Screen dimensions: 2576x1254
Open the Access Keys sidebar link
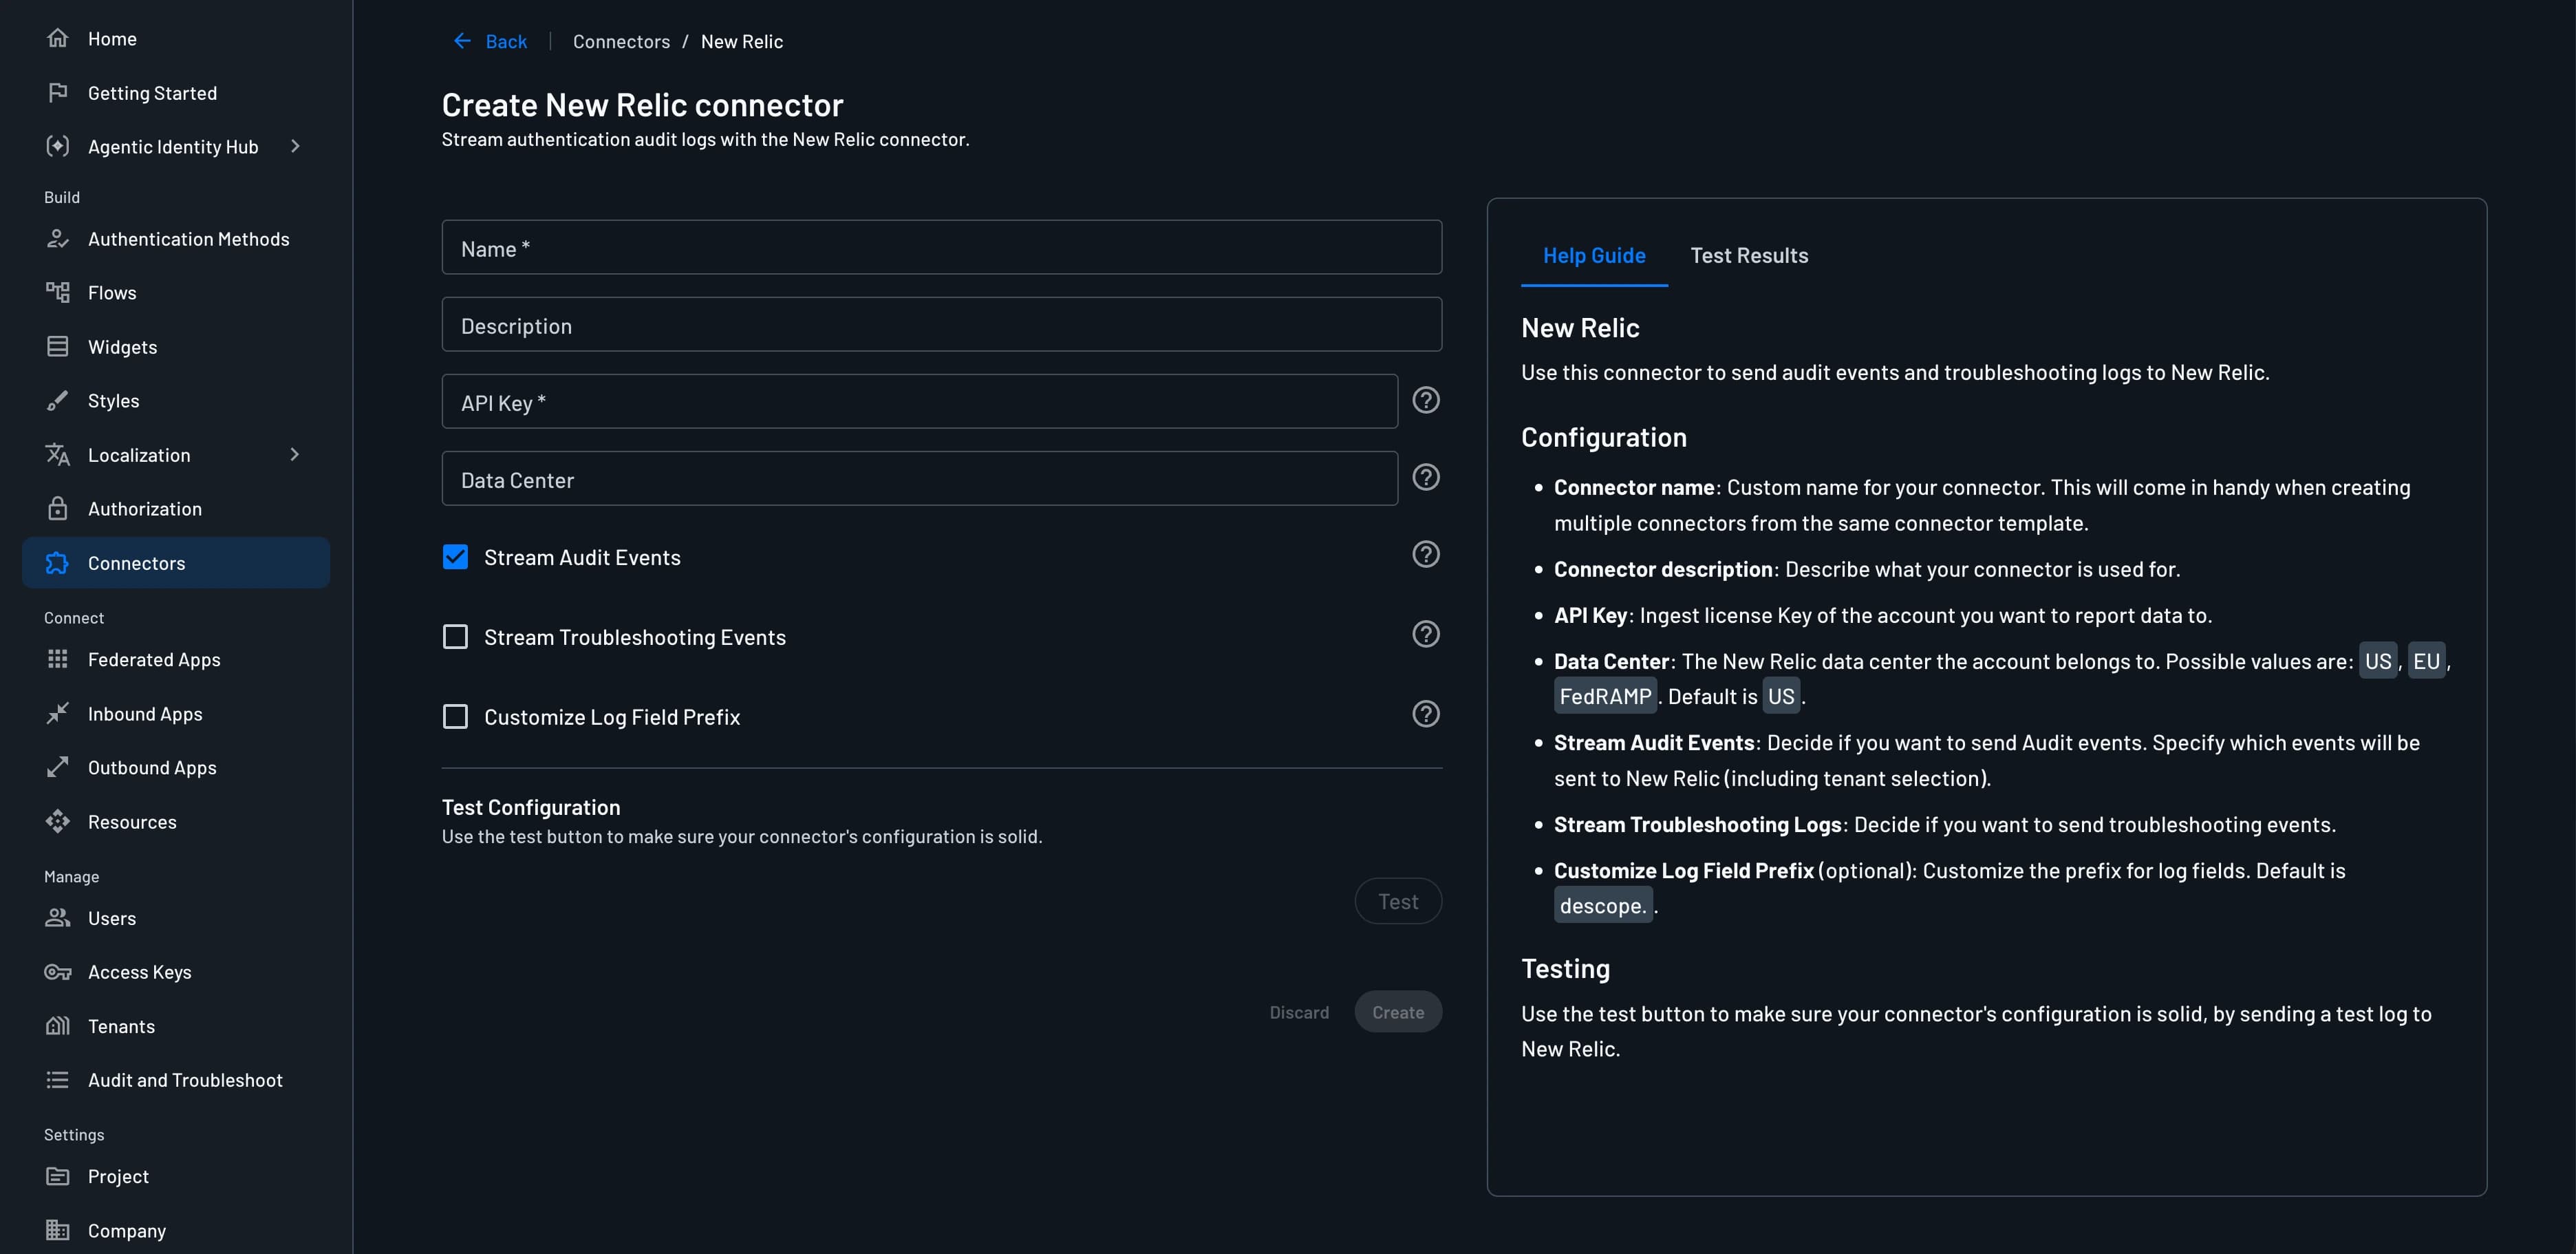[x=176, y=971]
